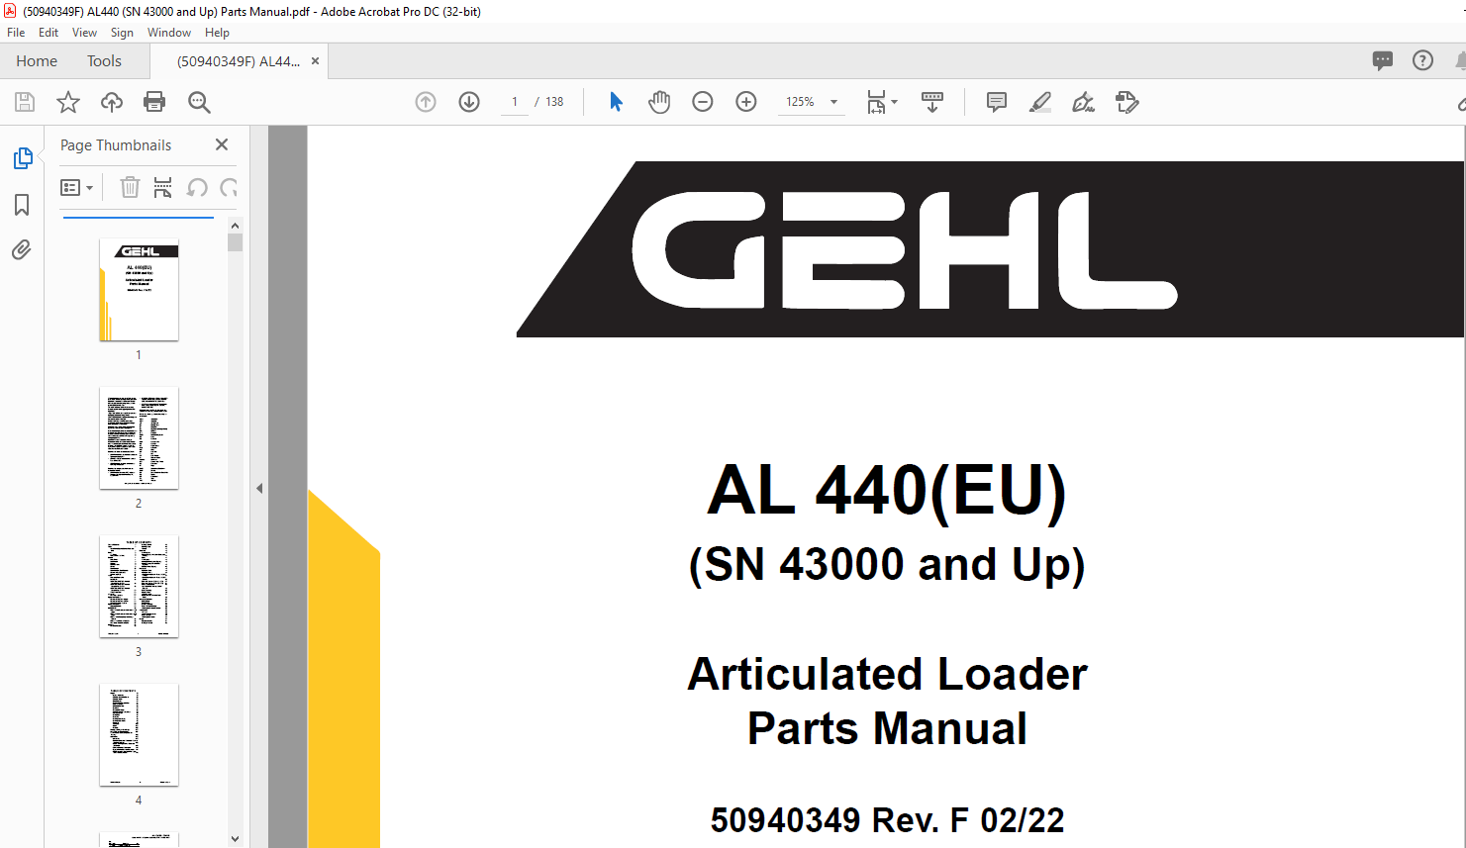The width and height of the screenshot is (1466, 848).
Task: Go to next page arrow
Action: [x=469, y=102]
